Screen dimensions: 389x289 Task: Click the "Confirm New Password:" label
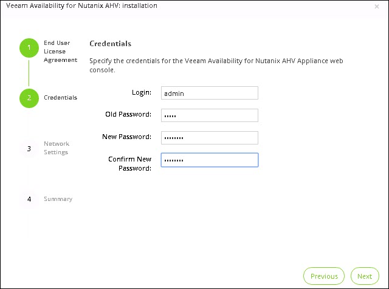tap(129, 163)
